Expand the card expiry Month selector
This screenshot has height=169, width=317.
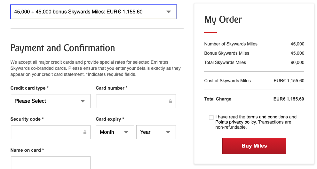click(115, 132)
